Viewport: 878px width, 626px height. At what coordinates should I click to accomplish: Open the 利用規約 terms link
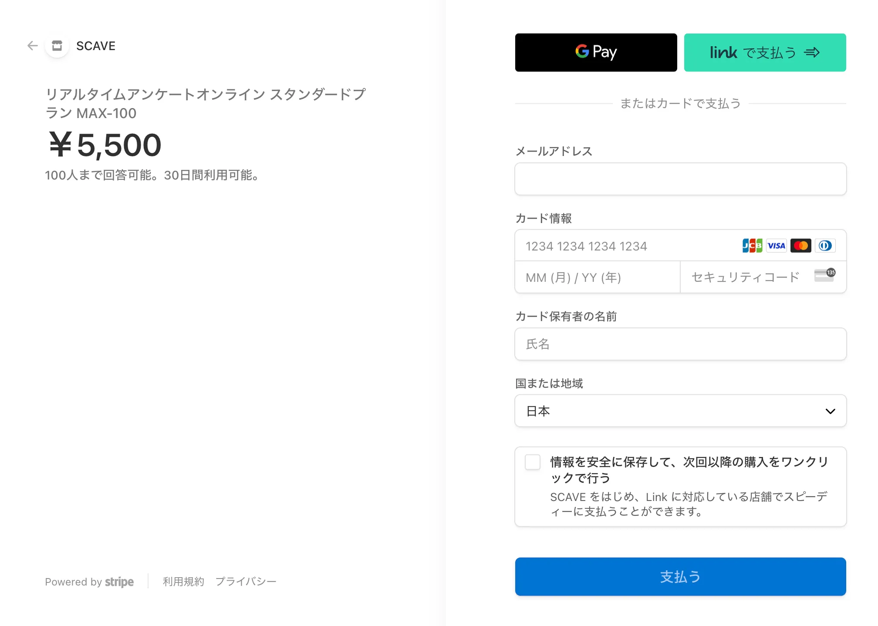(183, 581)
